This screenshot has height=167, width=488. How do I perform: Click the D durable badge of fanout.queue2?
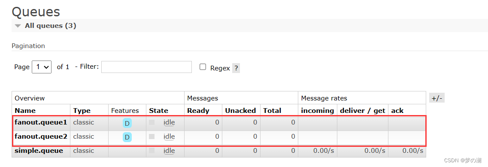pos(127,137)
